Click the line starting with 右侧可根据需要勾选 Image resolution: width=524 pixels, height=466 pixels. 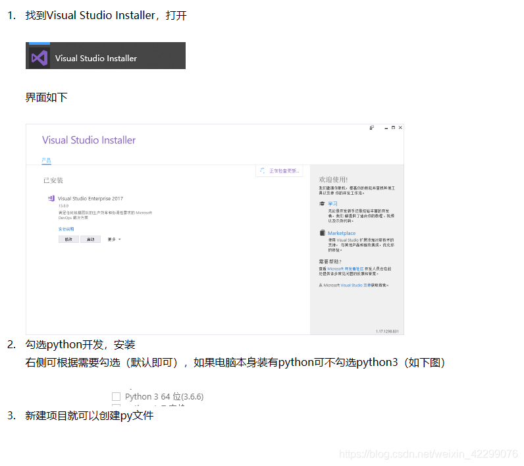click(235, 363)
